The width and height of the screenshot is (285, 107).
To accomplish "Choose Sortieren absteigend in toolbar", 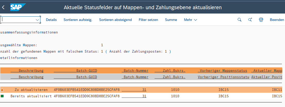I will [x=115, y=20].
